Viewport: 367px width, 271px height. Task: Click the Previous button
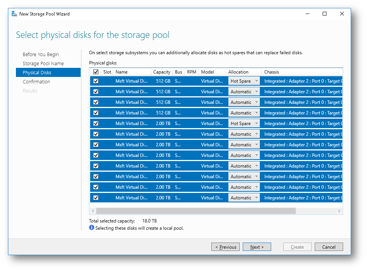[226, 247]
